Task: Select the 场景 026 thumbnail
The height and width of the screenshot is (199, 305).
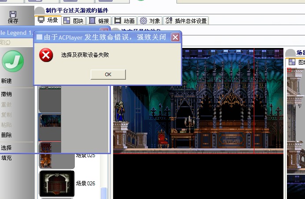Action: tap(57, 184)
